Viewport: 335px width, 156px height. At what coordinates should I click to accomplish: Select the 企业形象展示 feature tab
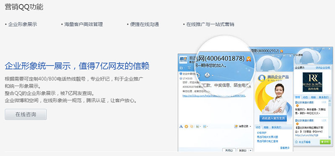[x=23, y=24]
